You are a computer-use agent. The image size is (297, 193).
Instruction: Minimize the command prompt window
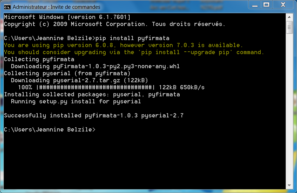pos(255,5)
